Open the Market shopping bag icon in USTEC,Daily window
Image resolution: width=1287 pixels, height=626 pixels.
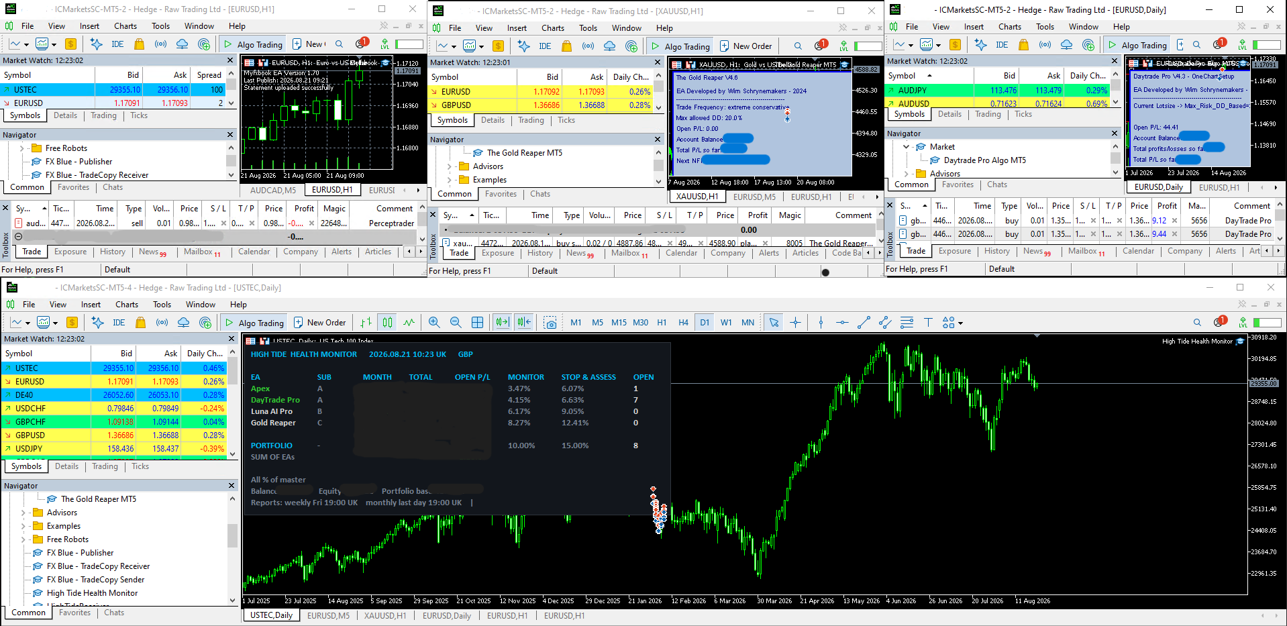140,323
